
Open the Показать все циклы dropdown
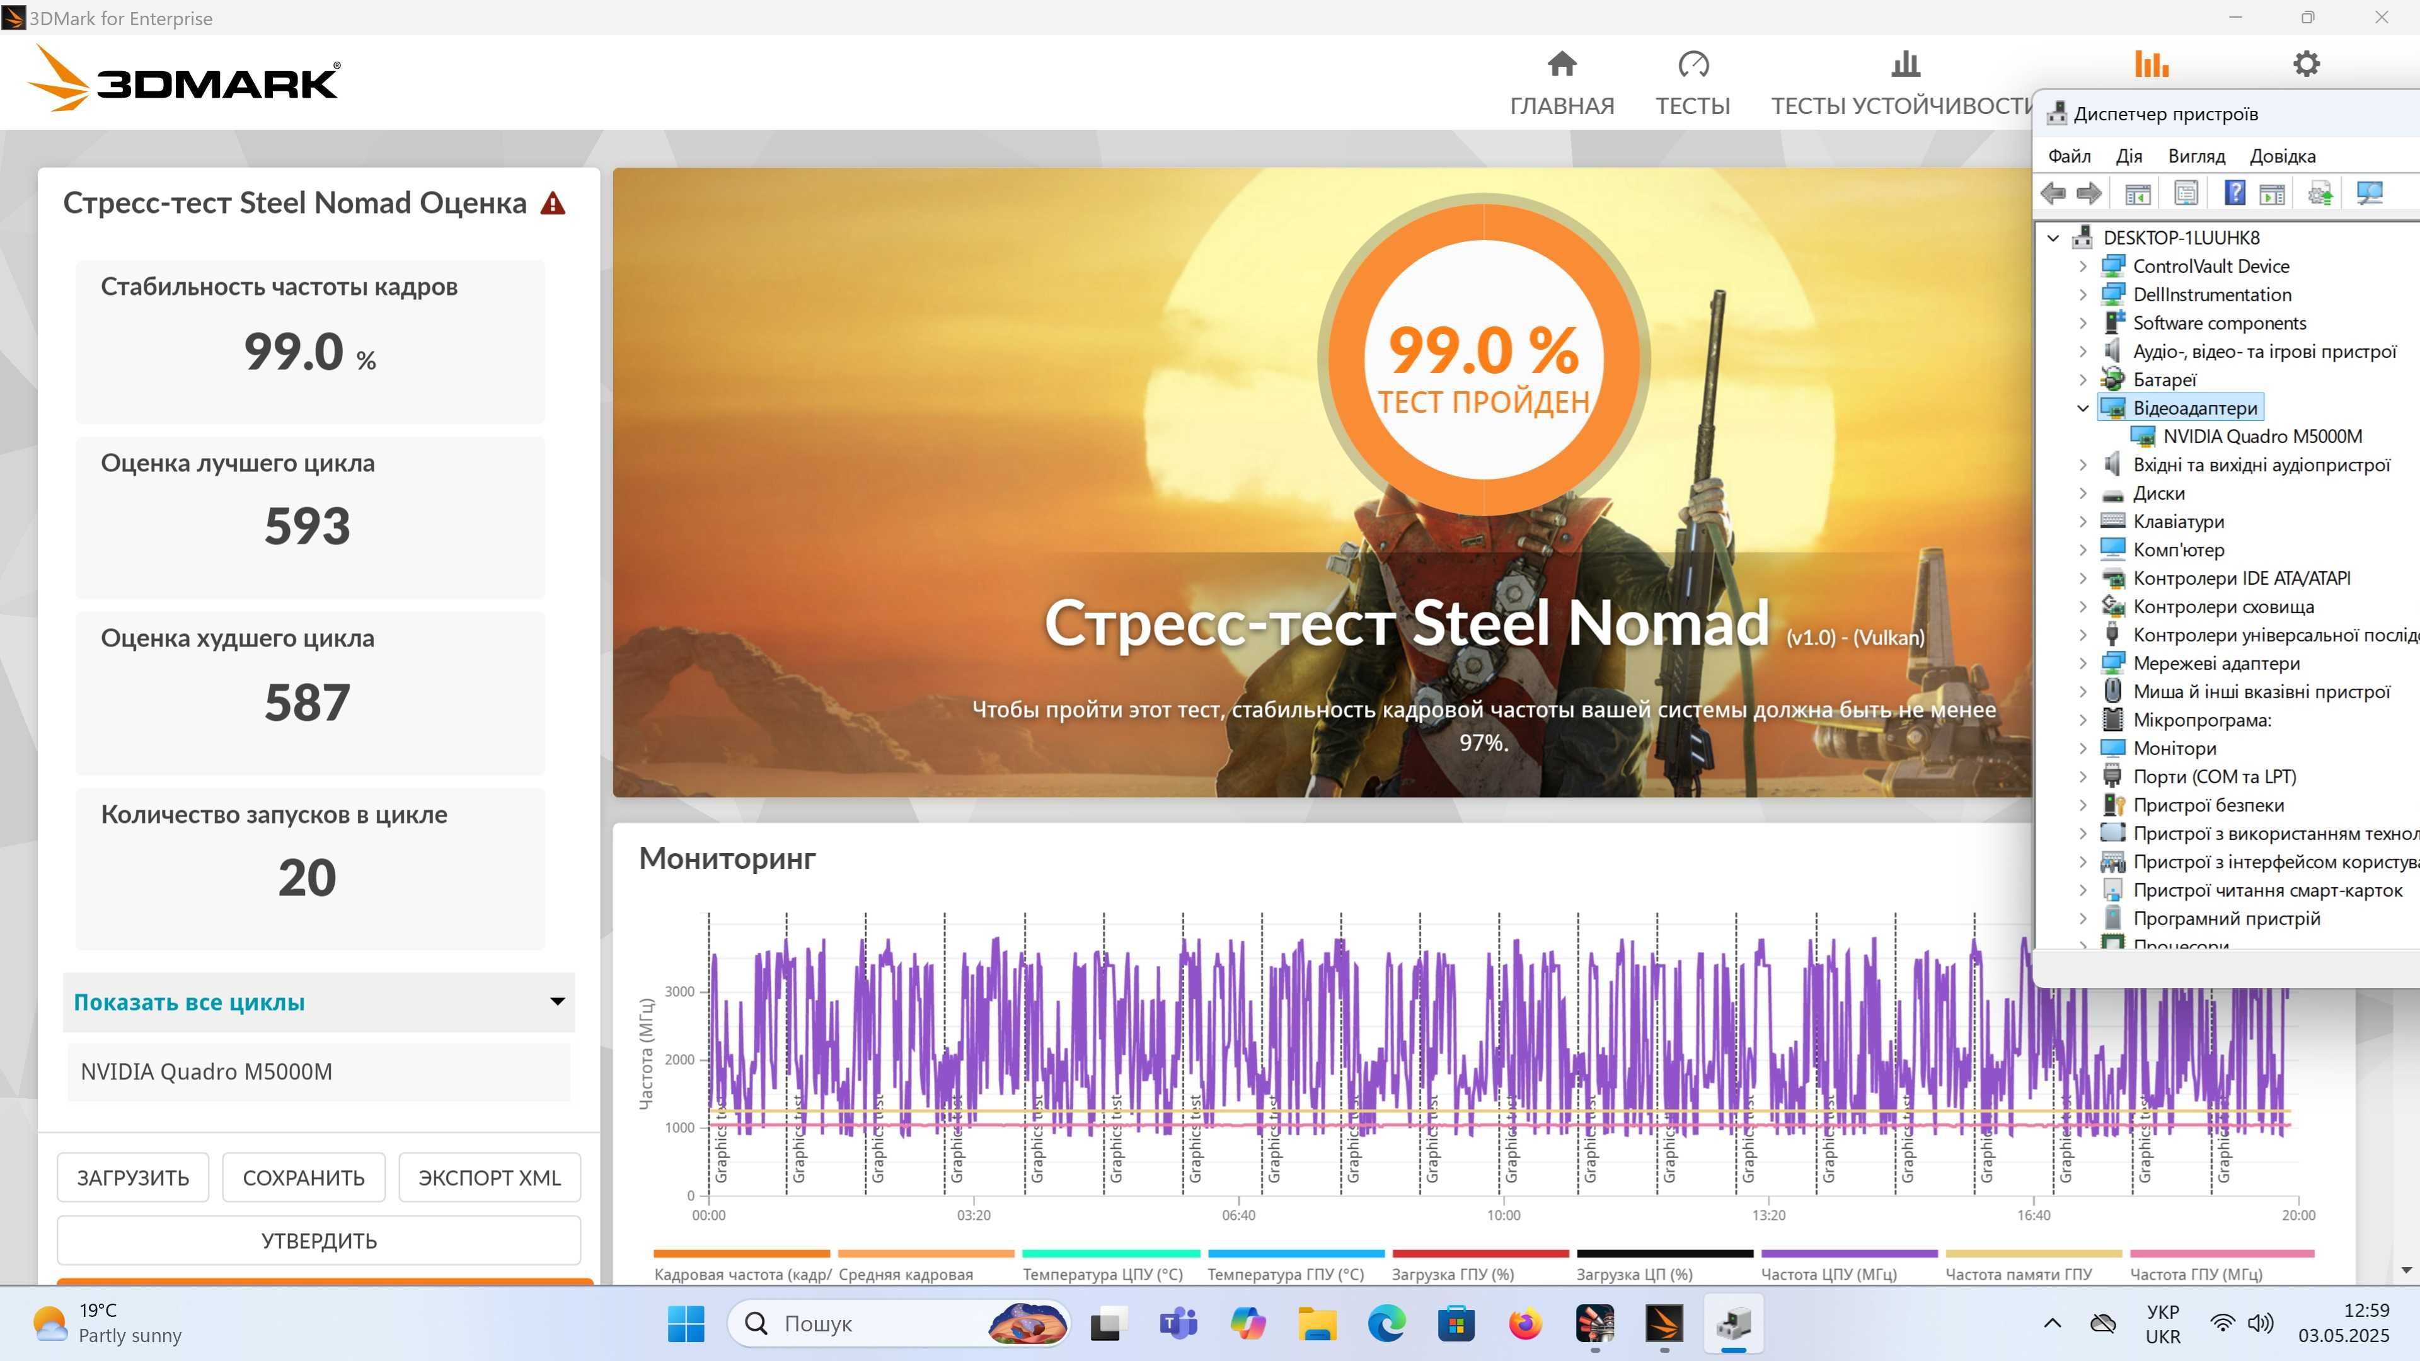tap(318, 1002)
